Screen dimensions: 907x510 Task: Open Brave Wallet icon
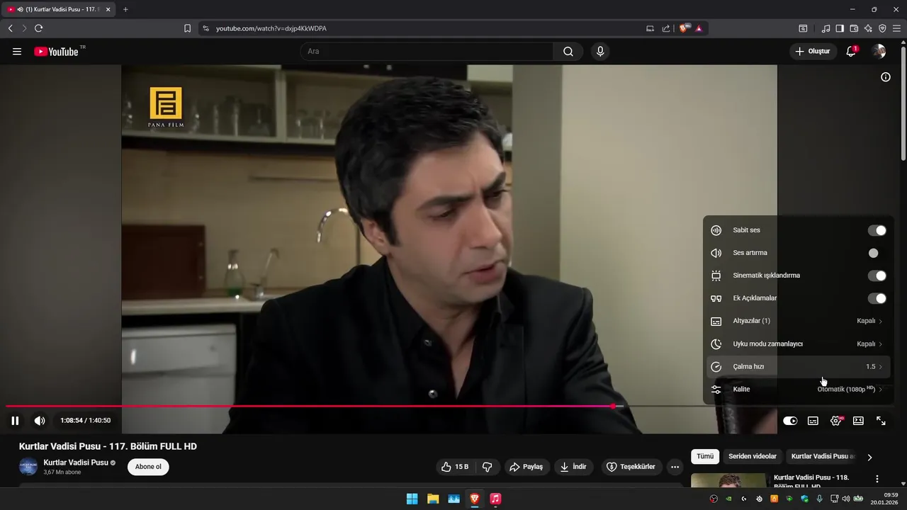(854, 28)
